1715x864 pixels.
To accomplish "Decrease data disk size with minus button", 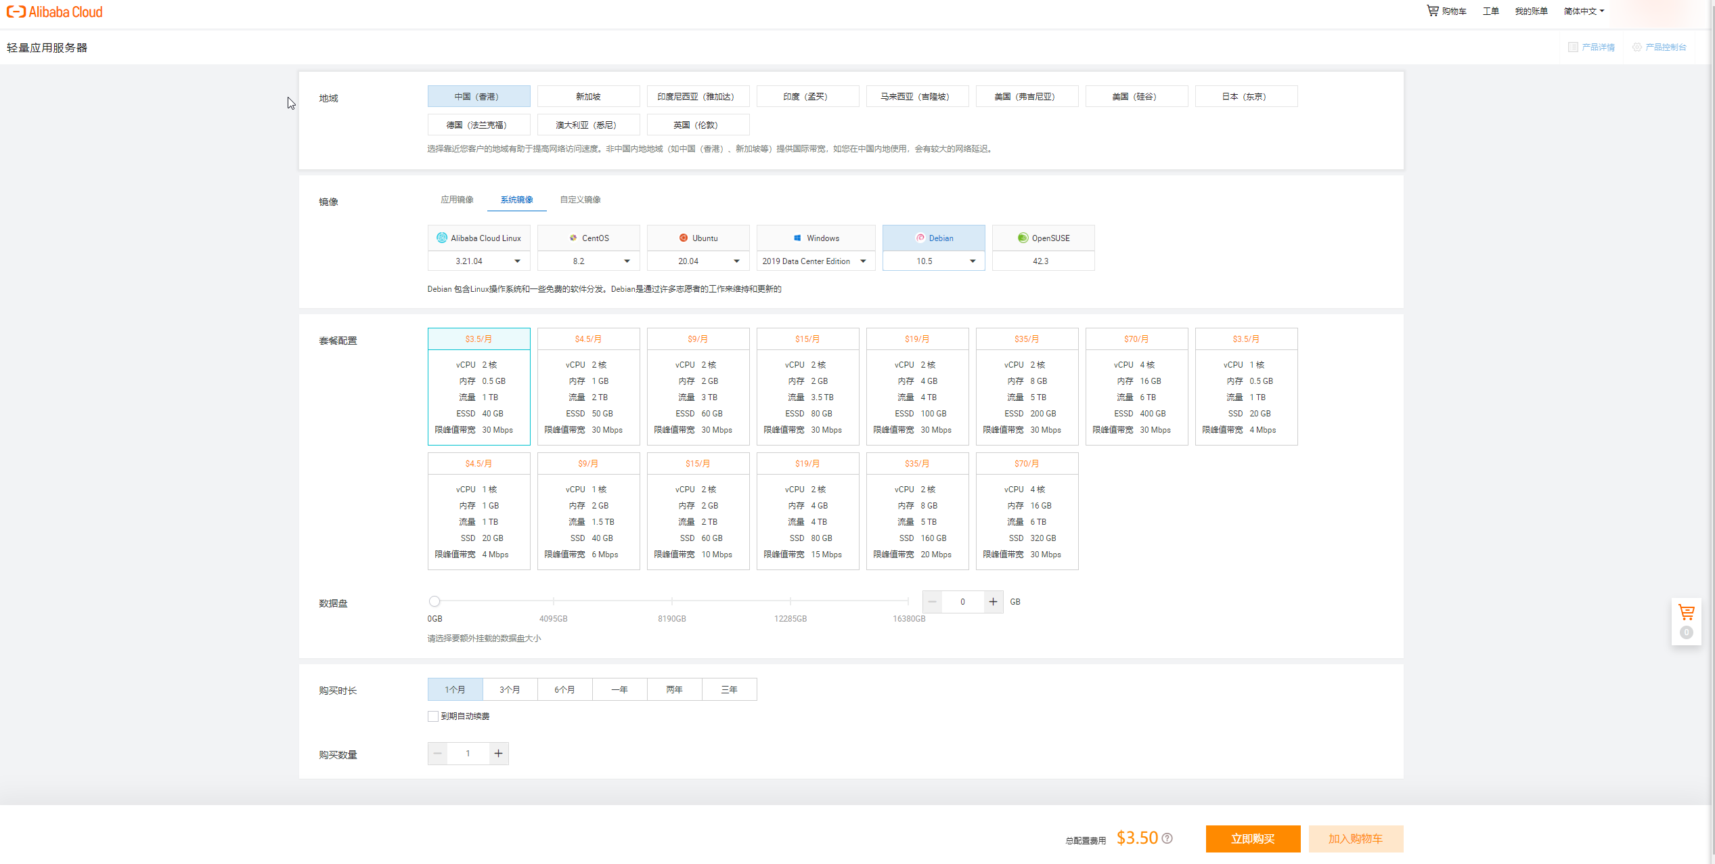I will pyautogui.click(x=932, y=601).
